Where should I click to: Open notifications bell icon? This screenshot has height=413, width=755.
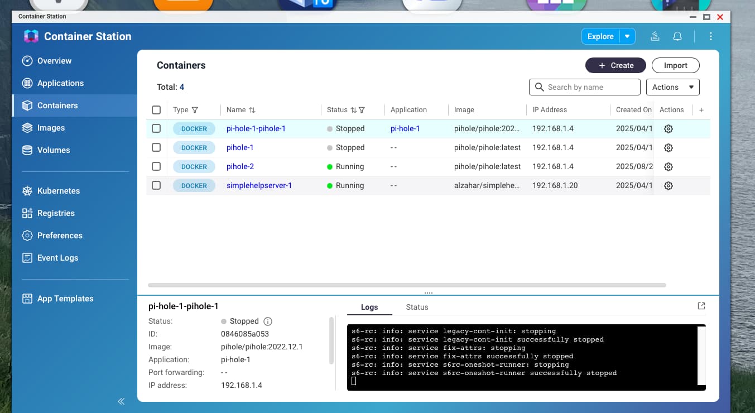[x=677, y=36]
